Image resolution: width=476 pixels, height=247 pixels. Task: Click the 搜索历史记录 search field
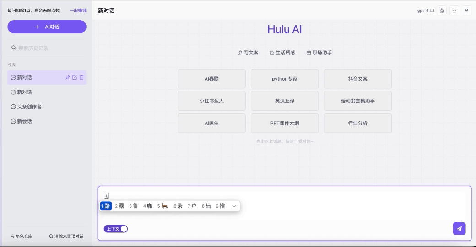pyautogui.click(x=47, y=48)
